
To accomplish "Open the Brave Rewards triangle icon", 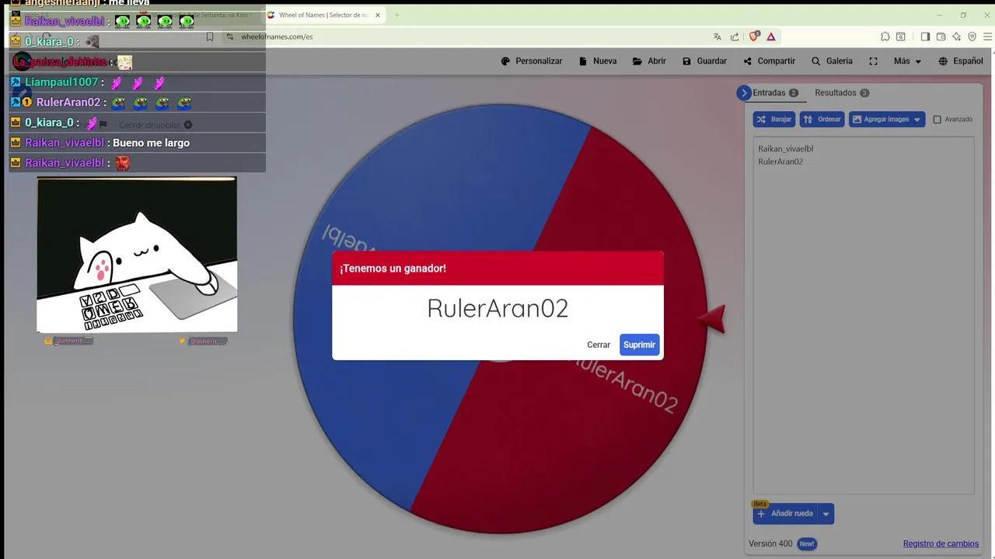I will (771, 36).
